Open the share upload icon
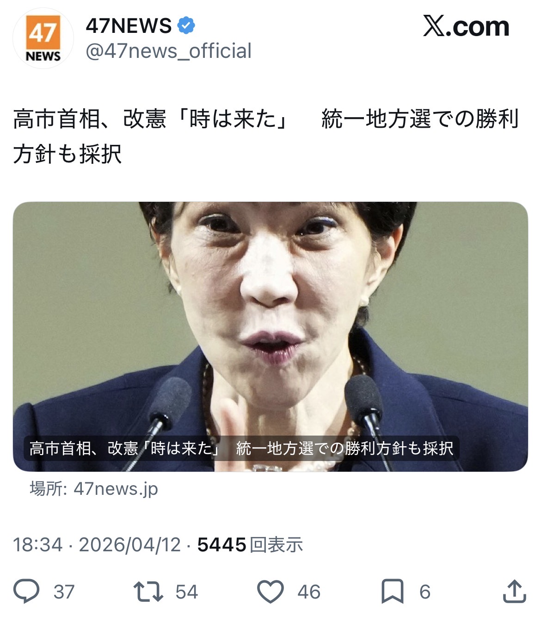Viewport: 541px width, 636px height. pyautogui.click(x=514, y=591)
